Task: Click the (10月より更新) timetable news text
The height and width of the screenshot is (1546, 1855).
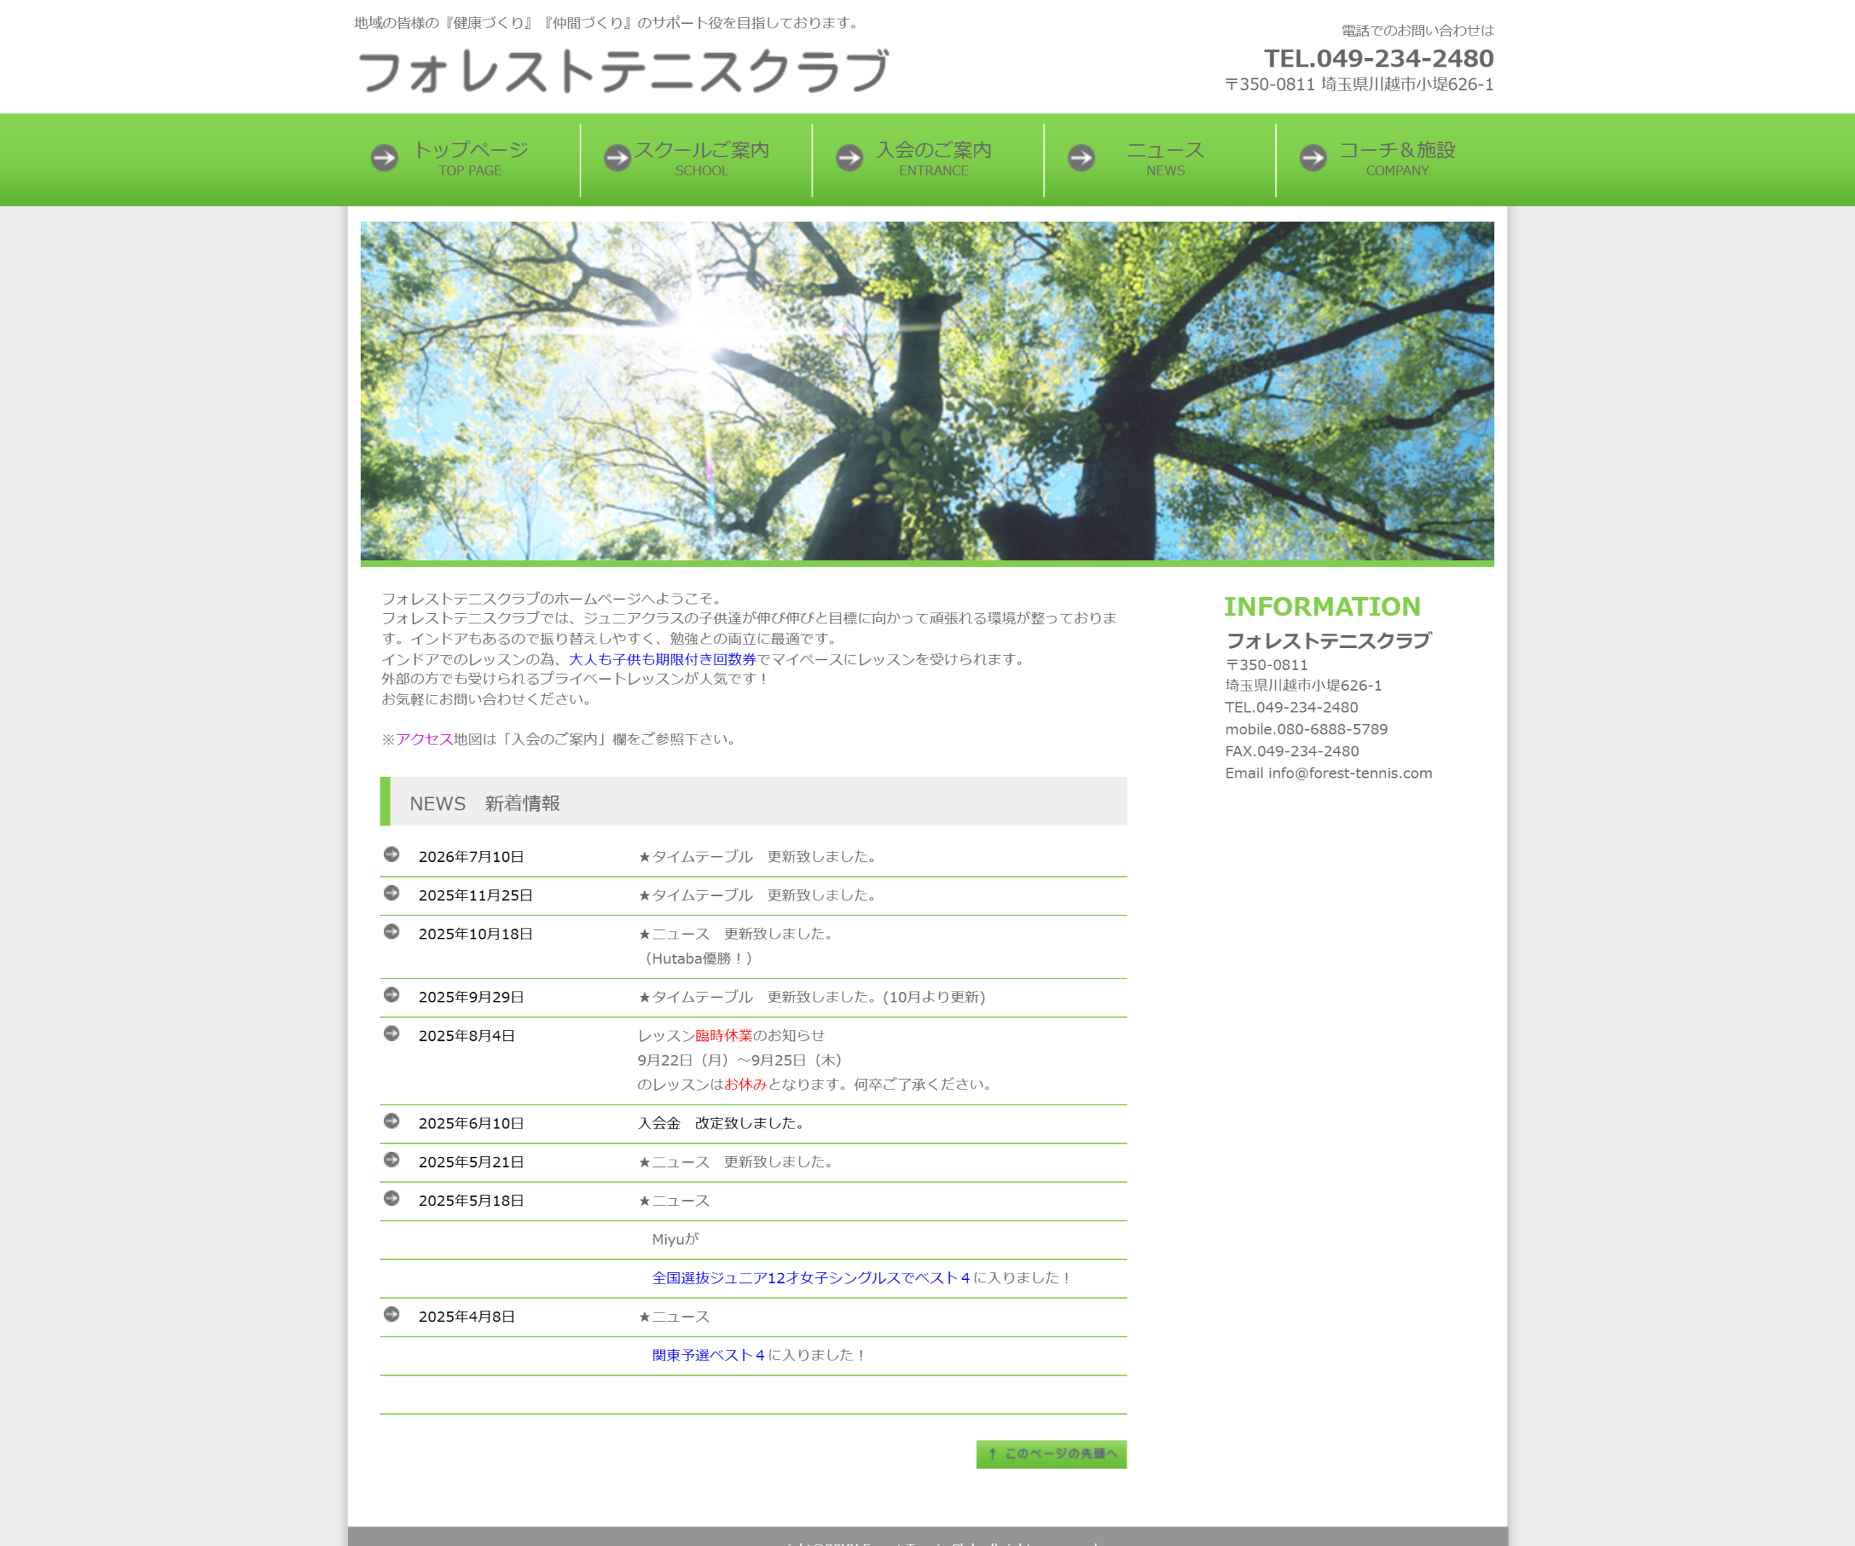Action: 934,997
